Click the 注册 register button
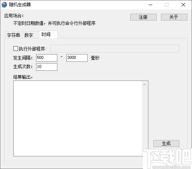Screen dimensions: 192x169 (x=143, y=17)
